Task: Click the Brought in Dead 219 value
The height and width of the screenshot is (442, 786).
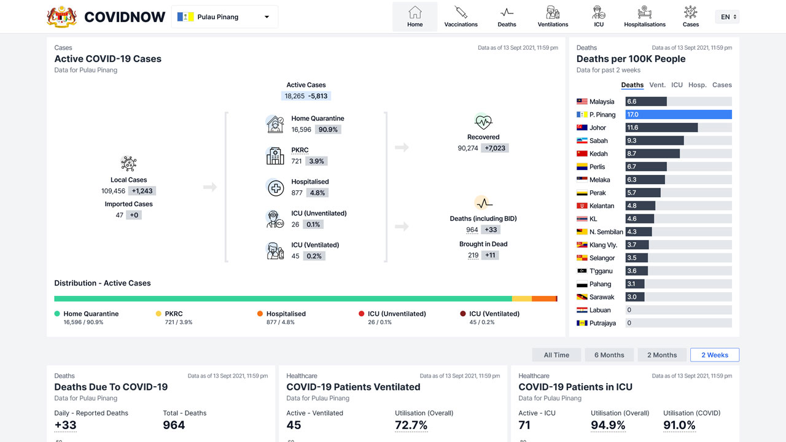Action: [x=473, y=255]
